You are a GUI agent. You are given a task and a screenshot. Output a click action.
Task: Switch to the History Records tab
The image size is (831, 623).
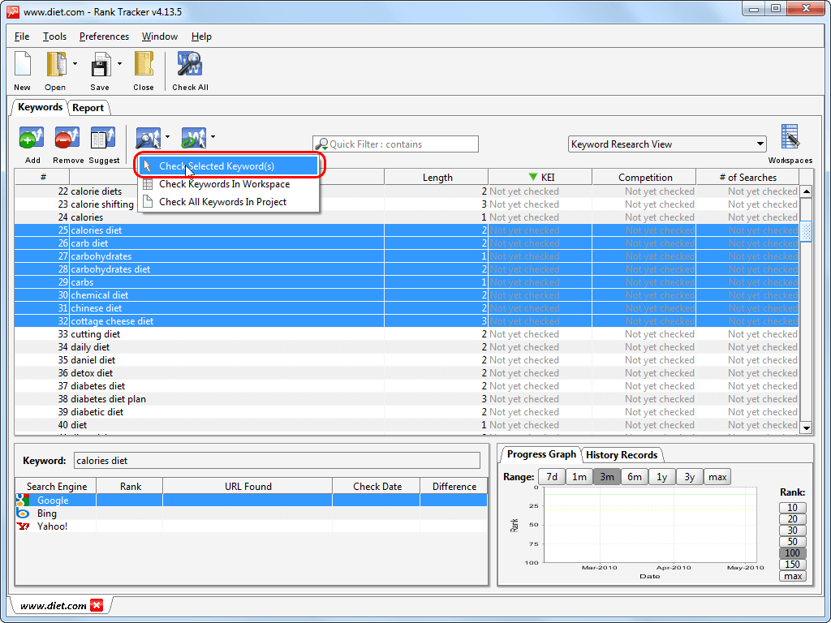622,455
